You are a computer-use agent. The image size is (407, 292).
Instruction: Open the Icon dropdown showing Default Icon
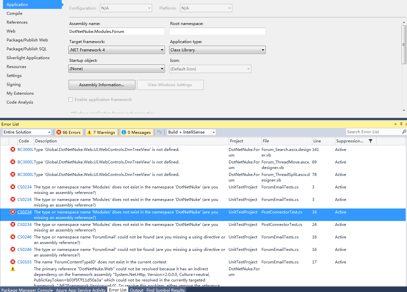(x=210, y=69)
